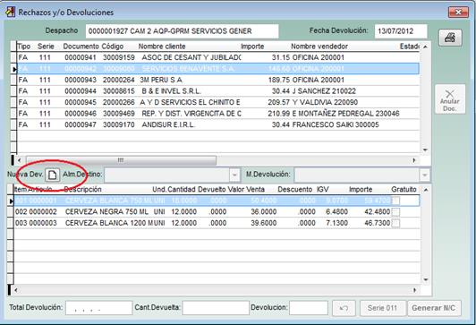Click valor venta 39.6000
Viewport: 476px width, 325px height.
pyautogui.click(x=263, y=223)
